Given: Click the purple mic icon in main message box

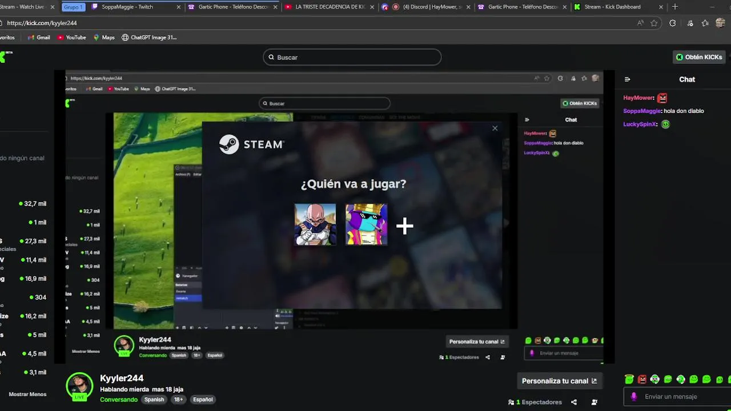Looking at the screenshot, I should [x=633, y=397].
